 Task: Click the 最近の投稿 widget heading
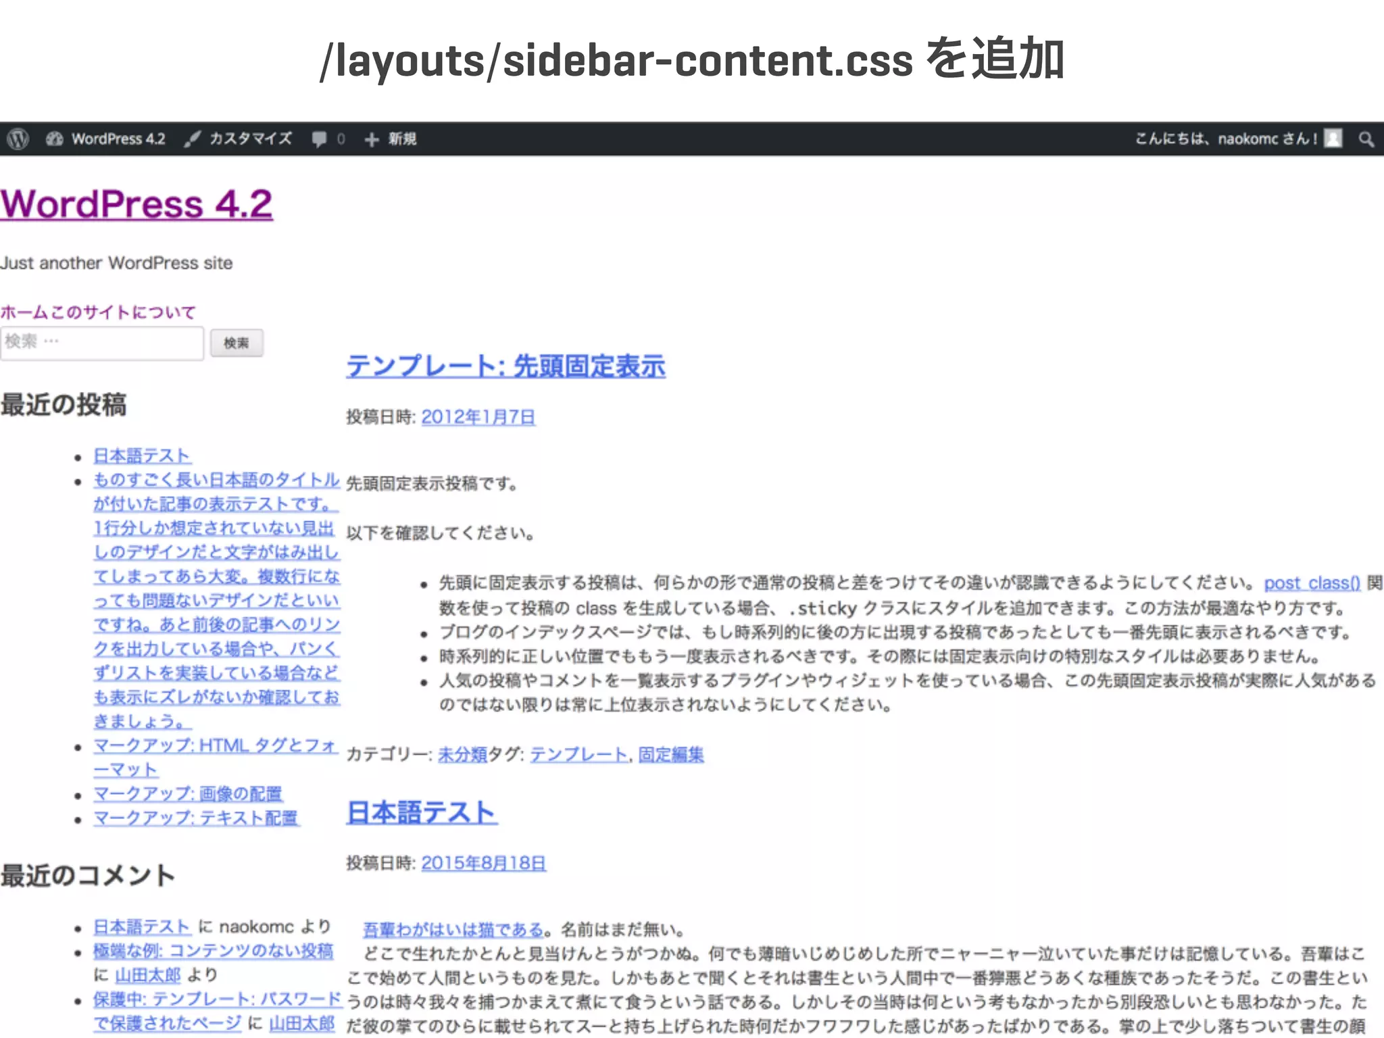[x=64, y=404]
